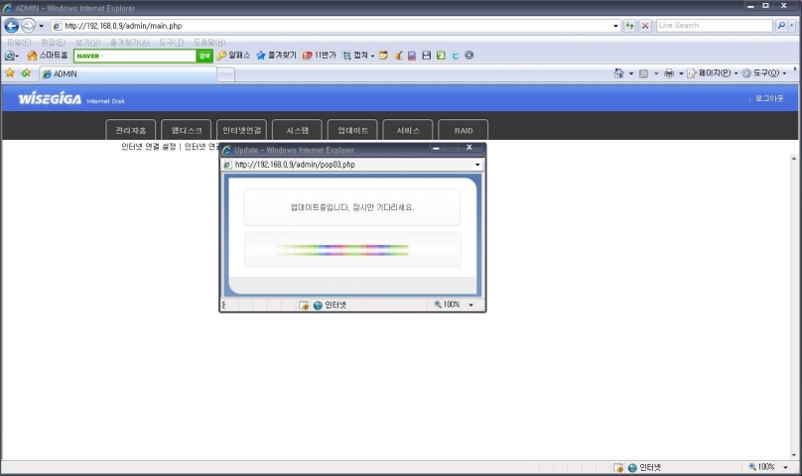Click the Refresh page icon
The height and width of the screenshot is (476, 802).
630,25
